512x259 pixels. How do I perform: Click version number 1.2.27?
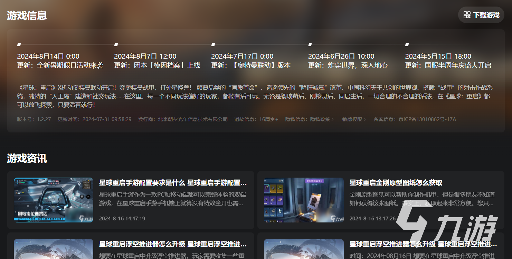[43, 119]
